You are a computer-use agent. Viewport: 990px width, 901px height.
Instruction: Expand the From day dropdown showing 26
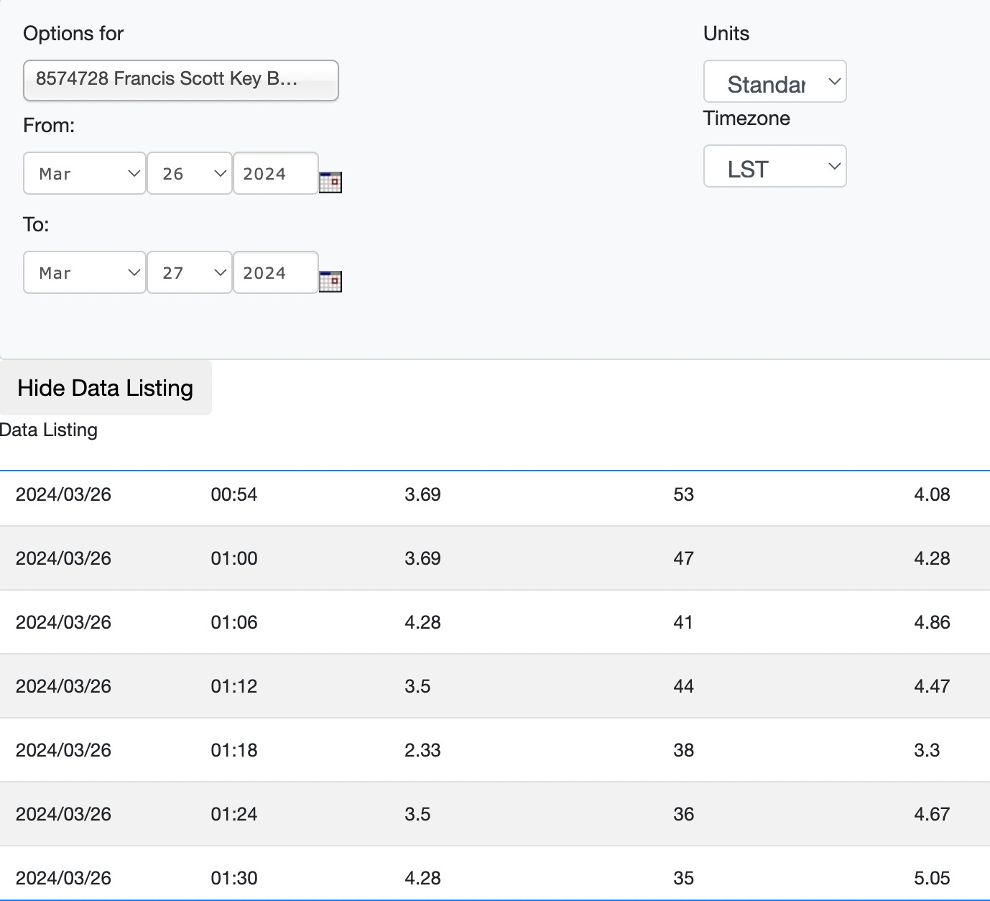click(190, 174)
